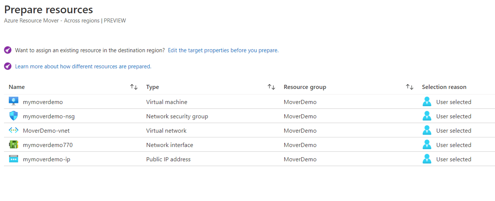This screenshot has height=201, width=495.
Task: Click the public IP icon for mymoverdemo-ip
Action: click(x=14, y=159)
